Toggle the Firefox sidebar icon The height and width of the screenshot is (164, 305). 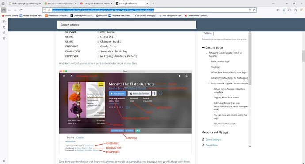(x=4, y=10)
